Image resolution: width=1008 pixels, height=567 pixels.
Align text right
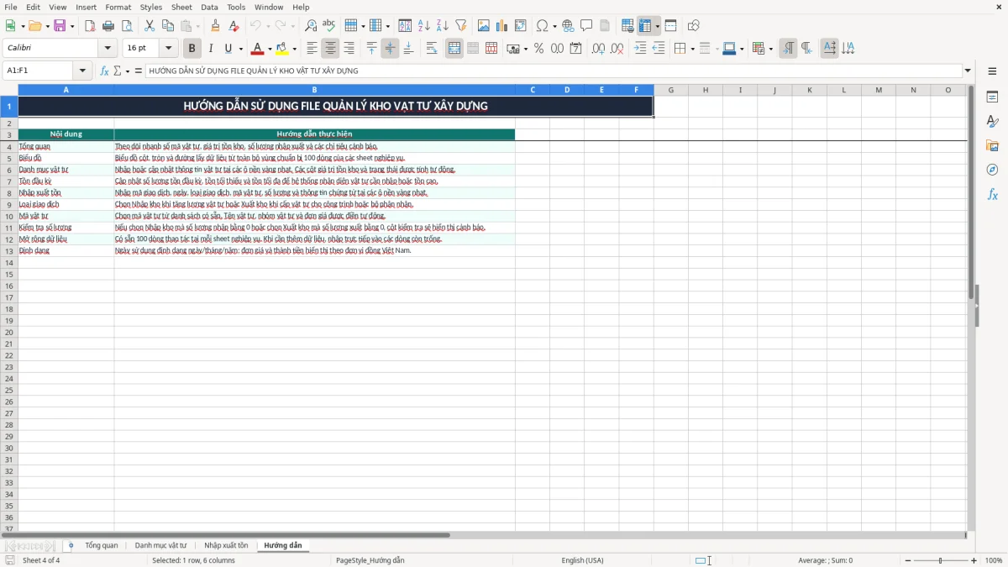point(349,49)
